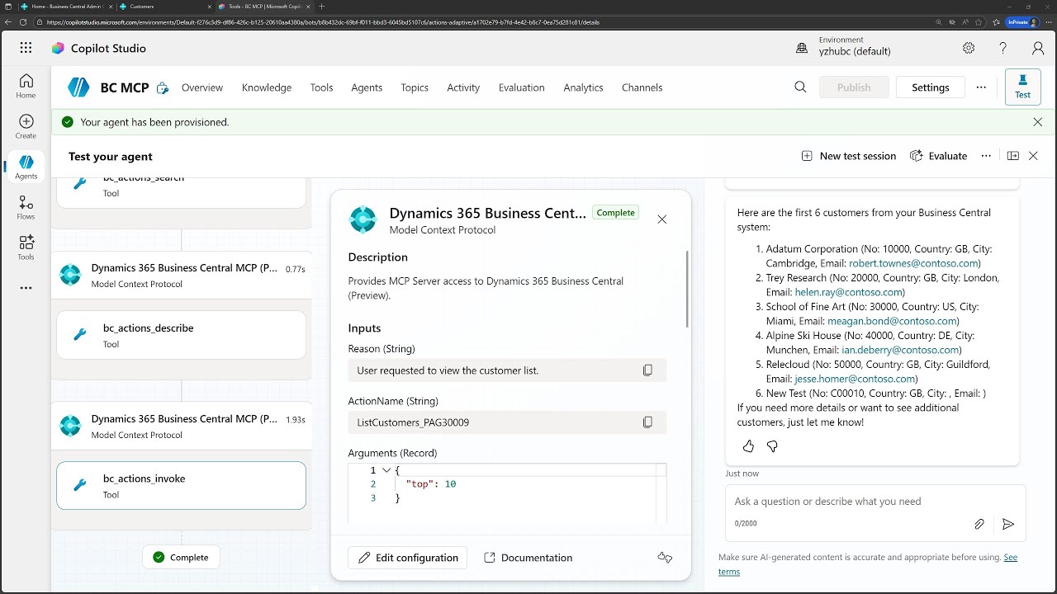This screenshot has height=594, width=1057.
Task: Go to Home in left sidebar
Action: 26,86
